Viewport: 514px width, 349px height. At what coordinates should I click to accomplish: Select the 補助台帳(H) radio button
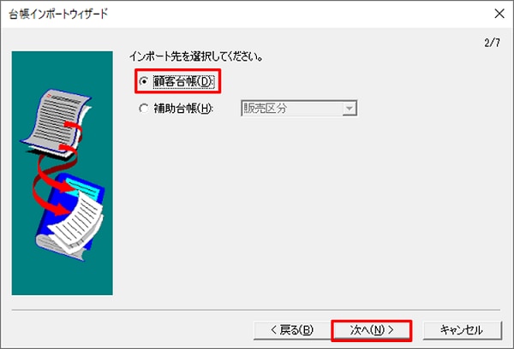tap(143, 109)
